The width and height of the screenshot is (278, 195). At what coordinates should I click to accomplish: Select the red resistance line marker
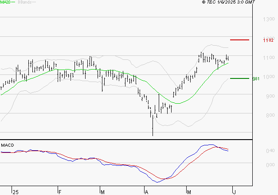click(x=240, y=40)
